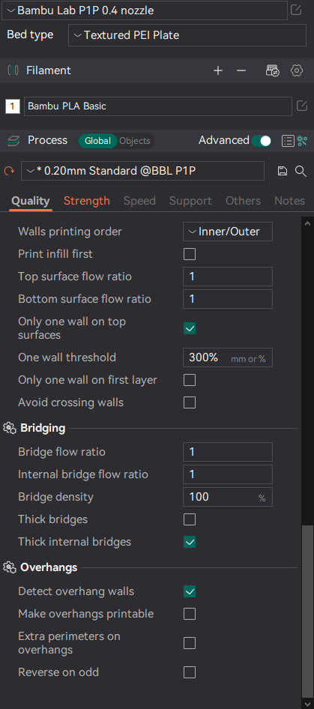The image size is (314, 709).
Task: Select the Objects process scope button
Action: (135, 141)
